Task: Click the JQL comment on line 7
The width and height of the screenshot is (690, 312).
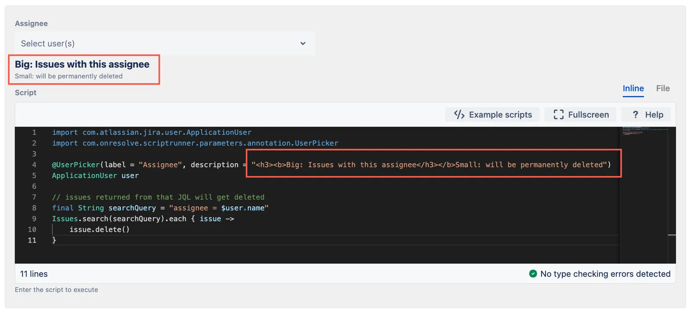Action: (x=158, y=197)
